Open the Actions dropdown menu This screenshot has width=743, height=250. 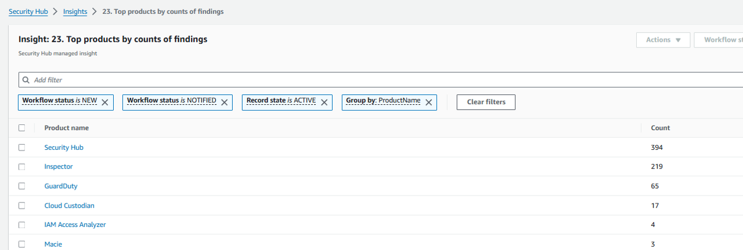tap(663, 40)
